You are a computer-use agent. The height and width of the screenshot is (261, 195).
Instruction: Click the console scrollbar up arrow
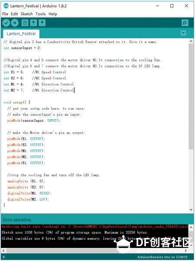pos(191,228)
